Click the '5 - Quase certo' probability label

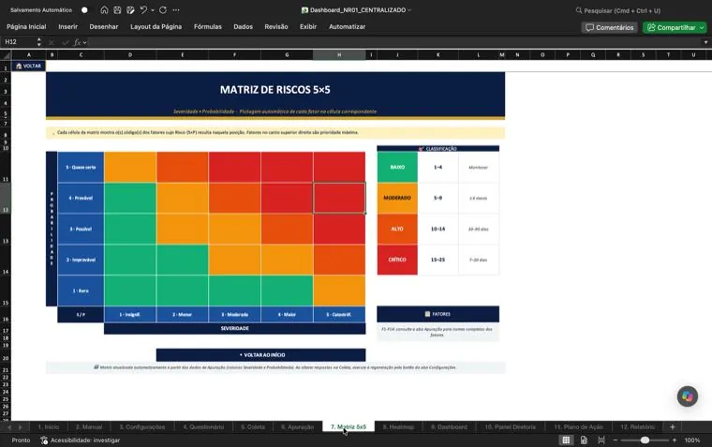coord(81,167)
